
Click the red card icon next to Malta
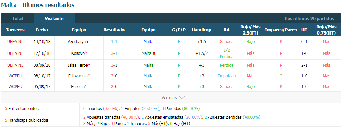pyautogui.click(x=154, y=53)
